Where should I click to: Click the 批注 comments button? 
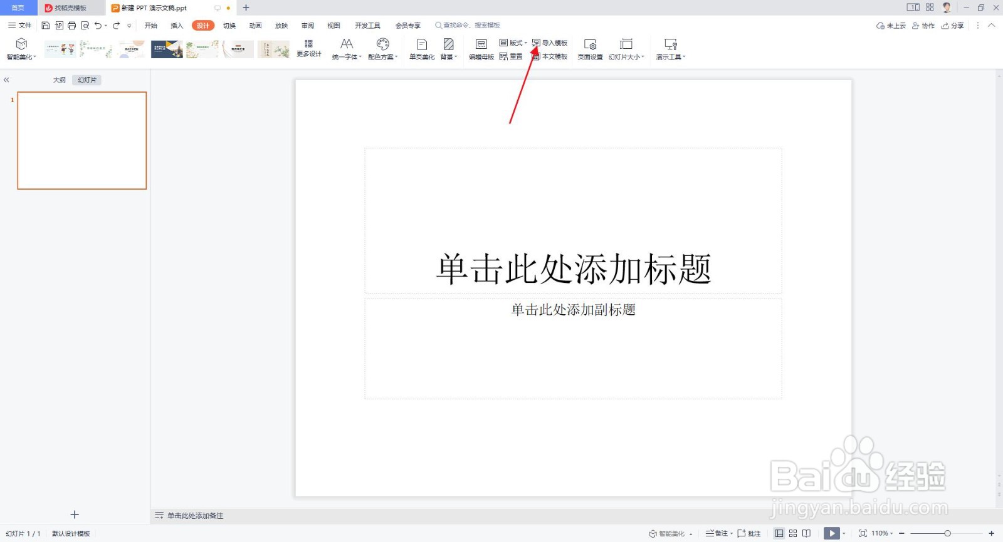tap(749, 533)
